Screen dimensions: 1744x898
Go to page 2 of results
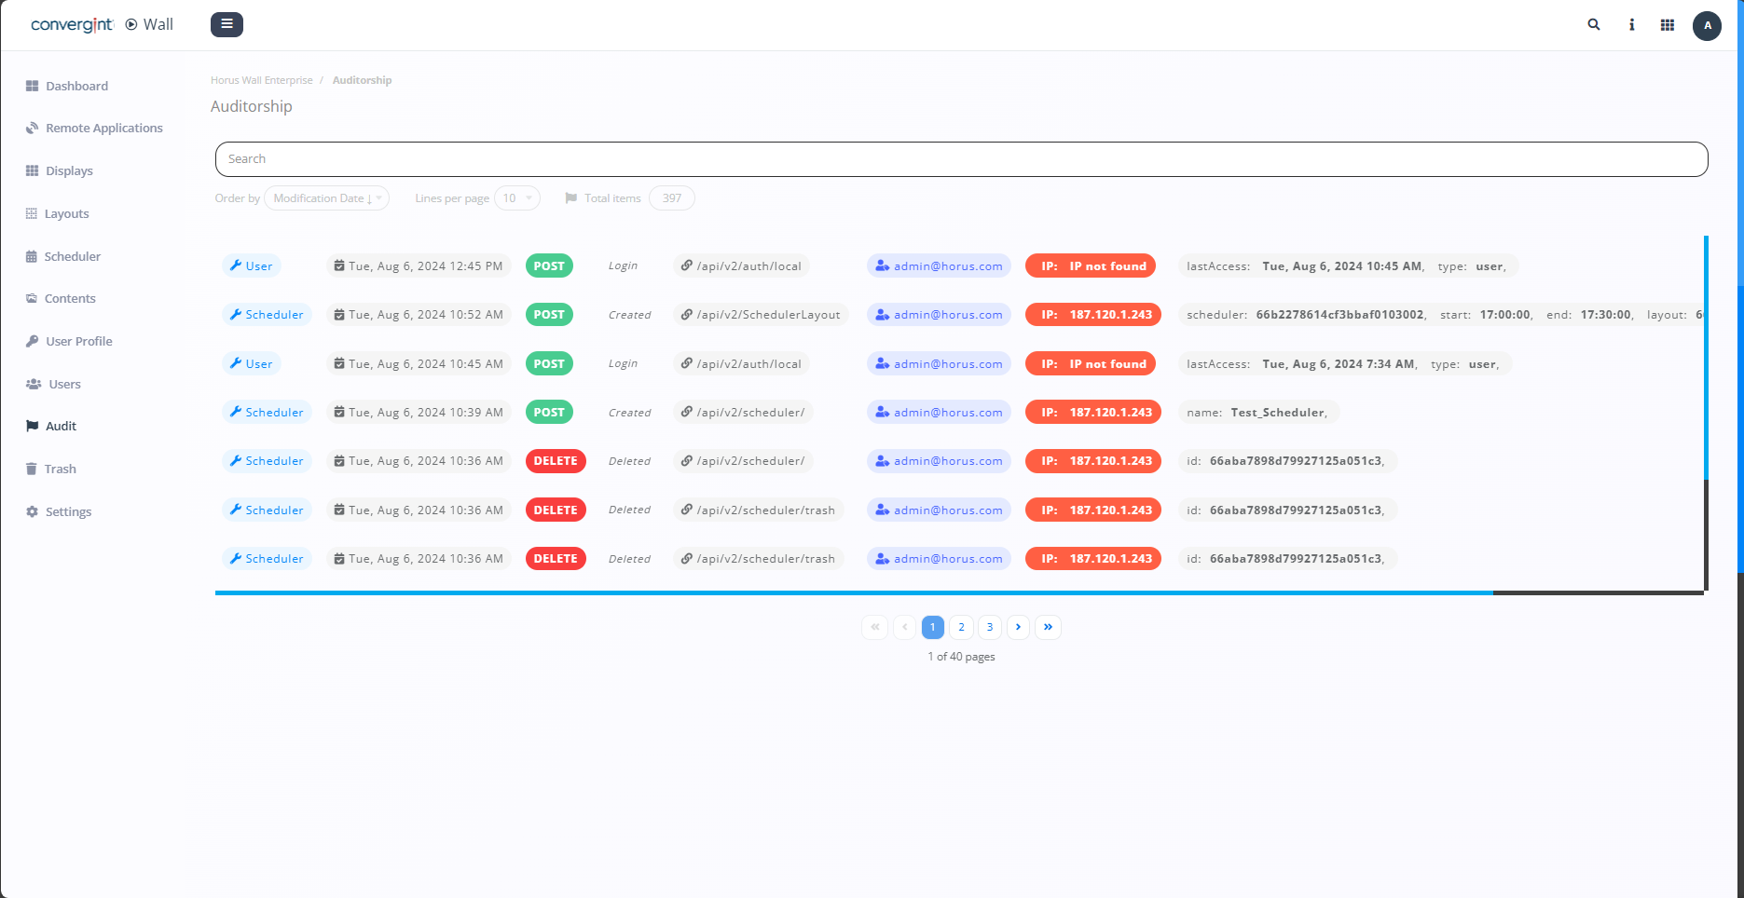pos(961,627)
